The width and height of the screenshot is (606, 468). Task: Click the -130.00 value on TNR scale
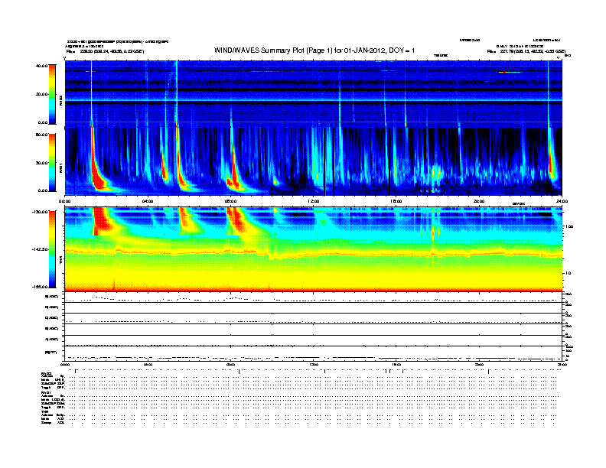click(x=41, y=212)
